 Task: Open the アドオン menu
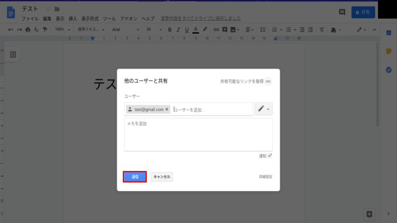129,19
